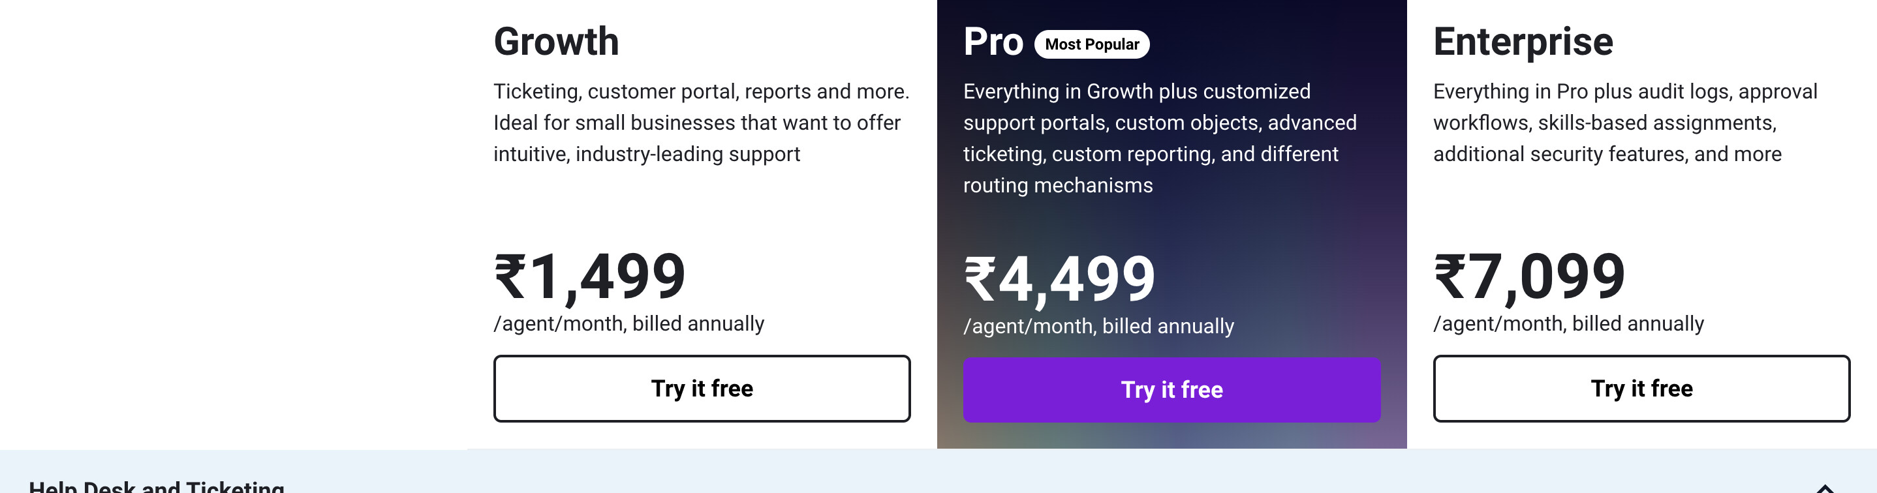
Task: Click the Growth plan description text
Action: (701, 123)
